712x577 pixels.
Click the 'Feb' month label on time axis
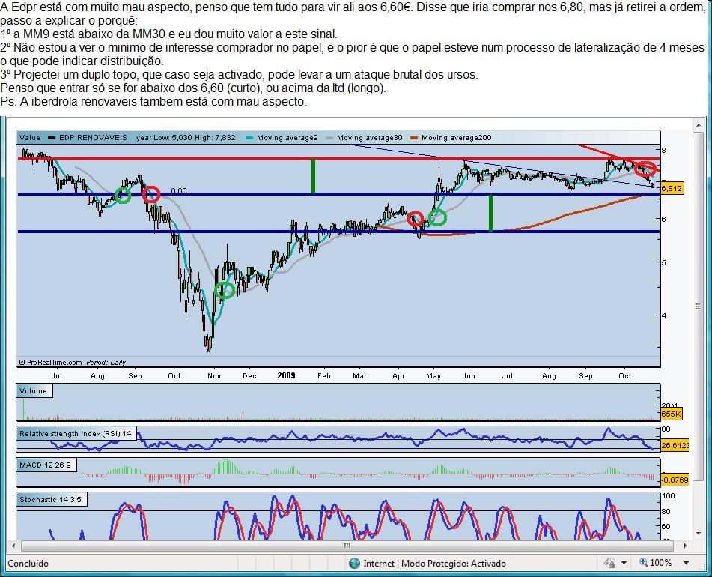pos(323,375)
